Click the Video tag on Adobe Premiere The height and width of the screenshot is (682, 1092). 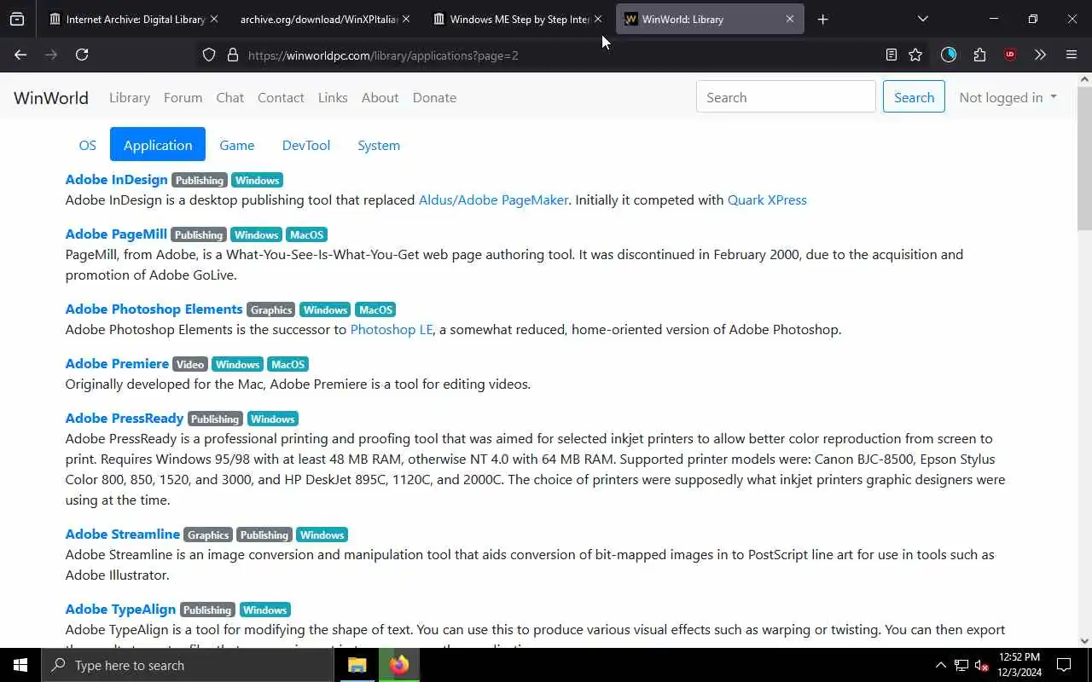click(x=190, y=364)
